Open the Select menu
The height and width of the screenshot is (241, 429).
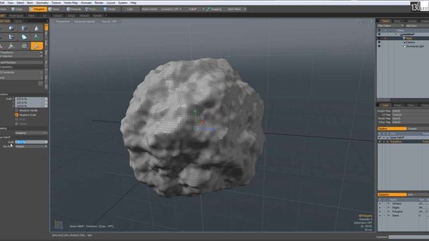click(20, 3)
